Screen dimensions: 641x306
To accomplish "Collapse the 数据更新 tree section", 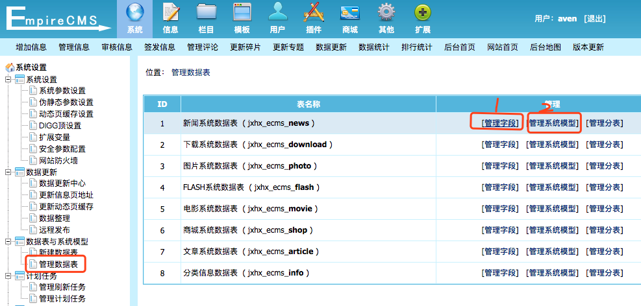I will click(8, 172).
